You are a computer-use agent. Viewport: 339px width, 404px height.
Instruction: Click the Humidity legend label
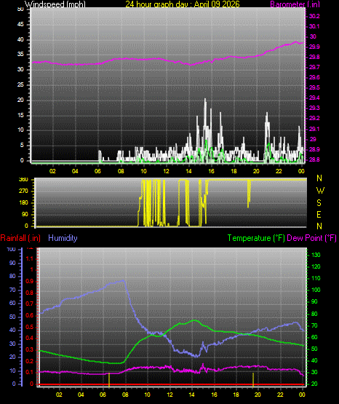tap(63, 238)
